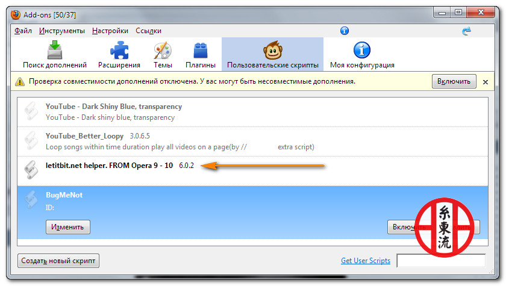Click Создать новый скрипт button
This screenshot has height=286, width=506.
pyautogui.click(x=58, y=261)
